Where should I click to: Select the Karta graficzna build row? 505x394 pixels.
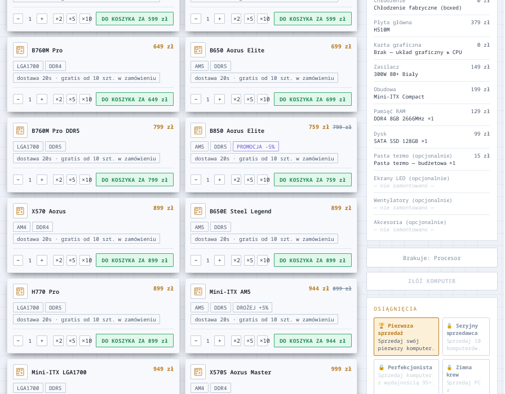point(432,48)
